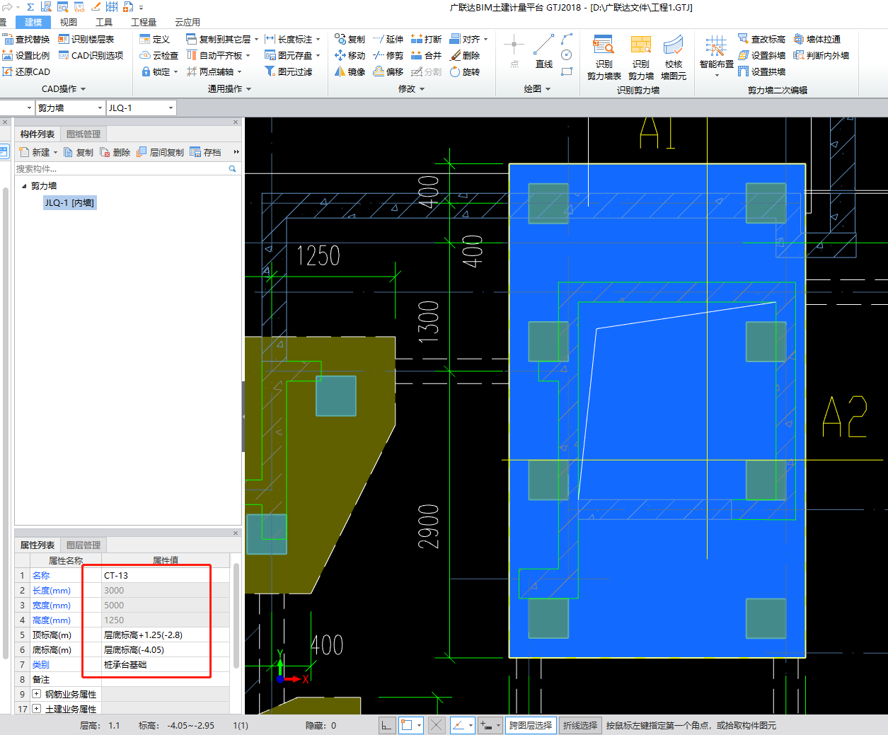
Task: Select the 镜像 (Mirror) tool
Action: point(350,71)
